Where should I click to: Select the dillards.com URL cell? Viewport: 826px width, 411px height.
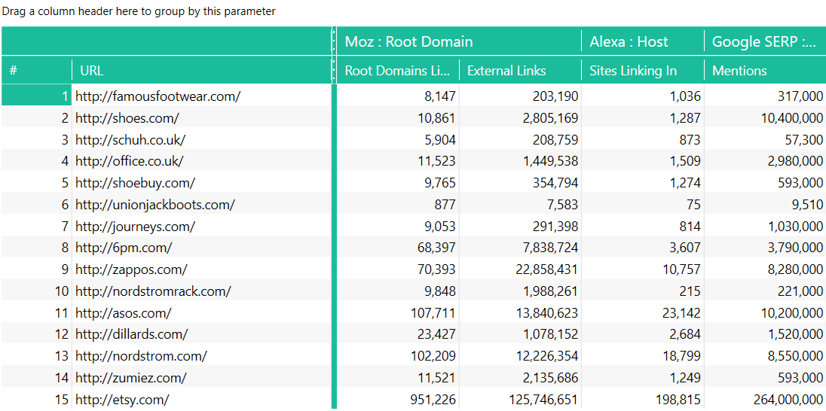[x=202, y=334]
